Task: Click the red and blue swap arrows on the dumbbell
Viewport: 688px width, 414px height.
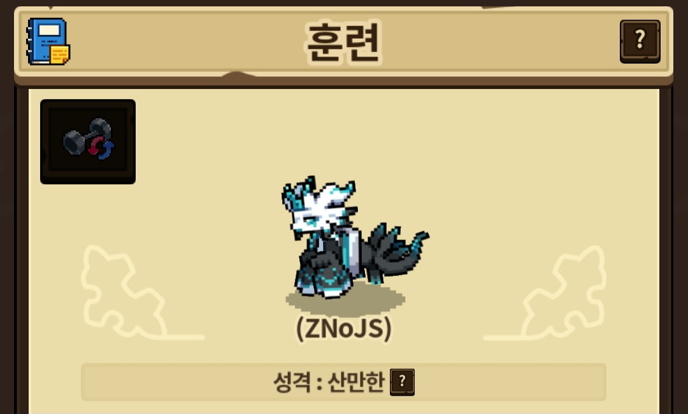Action: pyautogui.click(x=101, y=148)
